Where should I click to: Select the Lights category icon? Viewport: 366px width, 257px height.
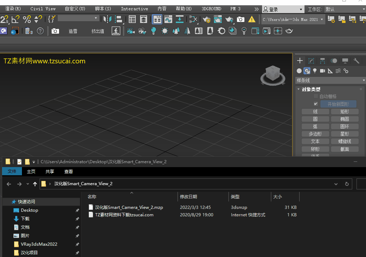pyautogui.click(x=315, y=71)
